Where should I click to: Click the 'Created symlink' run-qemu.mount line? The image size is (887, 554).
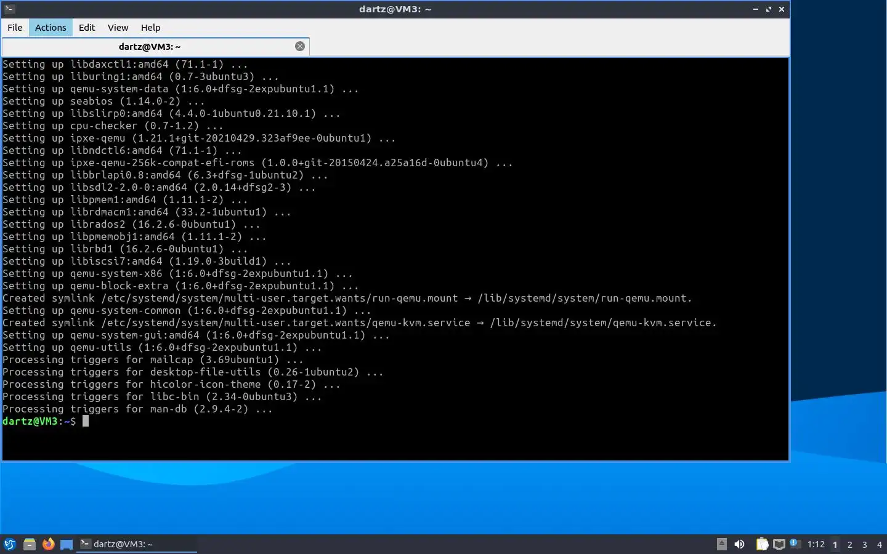[347, 298]
